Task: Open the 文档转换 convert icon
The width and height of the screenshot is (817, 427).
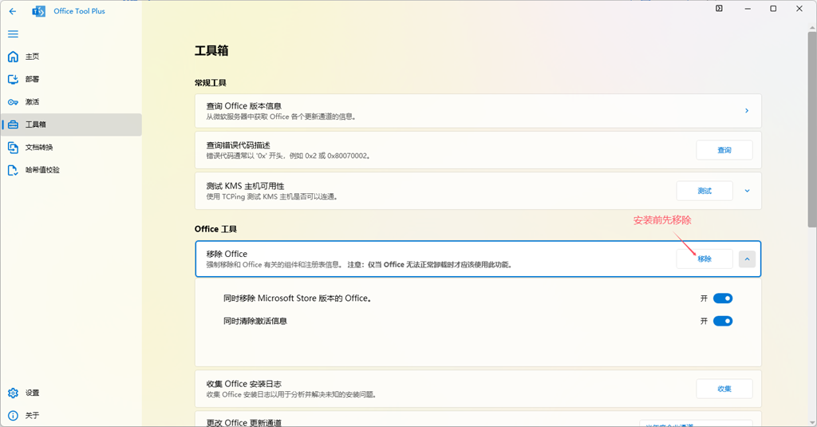Action: (13, 148)
